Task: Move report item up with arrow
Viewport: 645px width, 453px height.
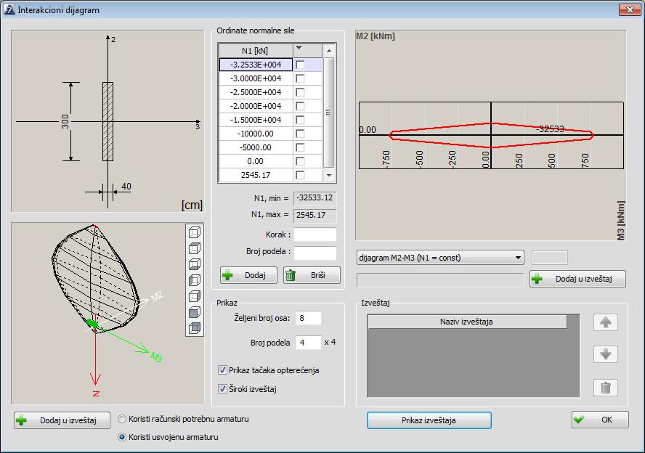Action: point(606,322)
